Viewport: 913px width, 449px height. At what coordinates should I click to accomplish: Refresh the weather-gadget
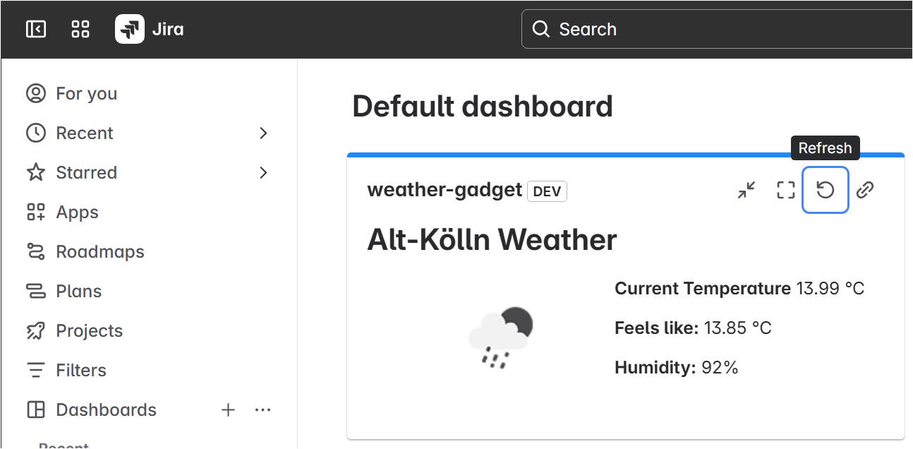(825, 190)
